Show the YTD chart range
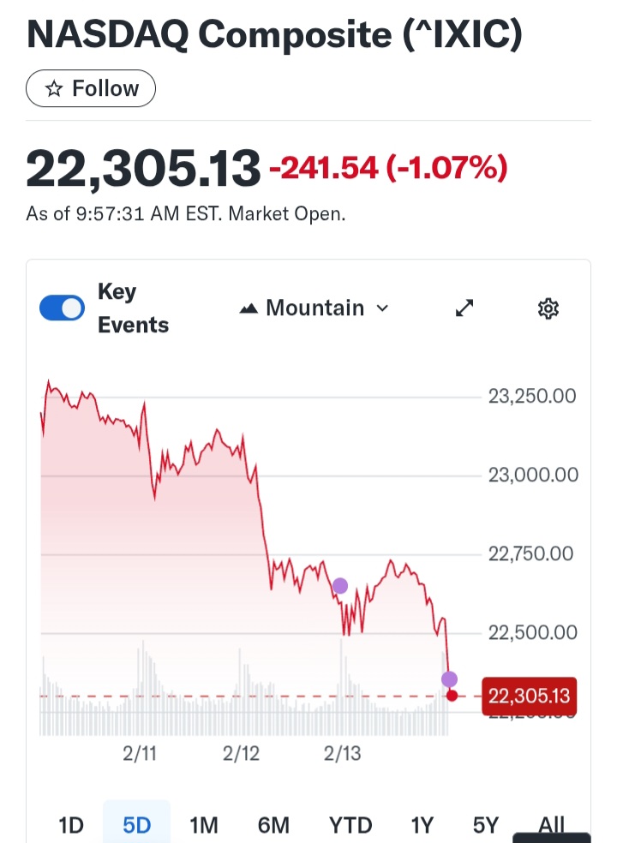The image size is (617, 843). pyautogui.click(x=350, y=826)
